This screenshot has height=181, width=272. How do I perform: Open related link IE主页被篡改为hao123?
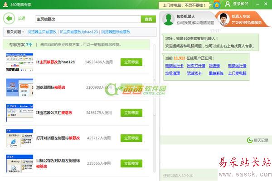pos(79,32)
